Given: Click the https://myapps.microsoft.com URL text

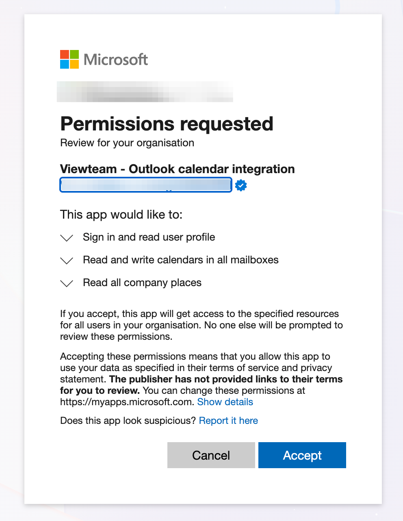Looking at the screenshot, I should (x=126, y=402).
